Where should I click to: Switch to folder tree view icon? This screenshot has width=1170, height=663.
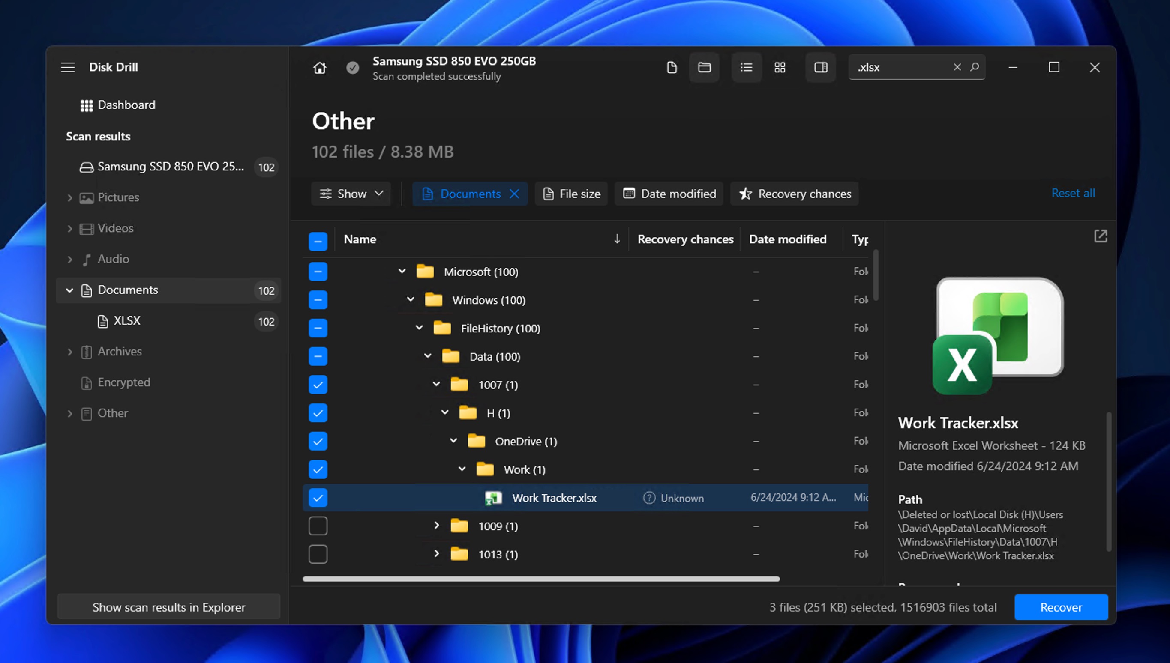[x=705, y=67]
